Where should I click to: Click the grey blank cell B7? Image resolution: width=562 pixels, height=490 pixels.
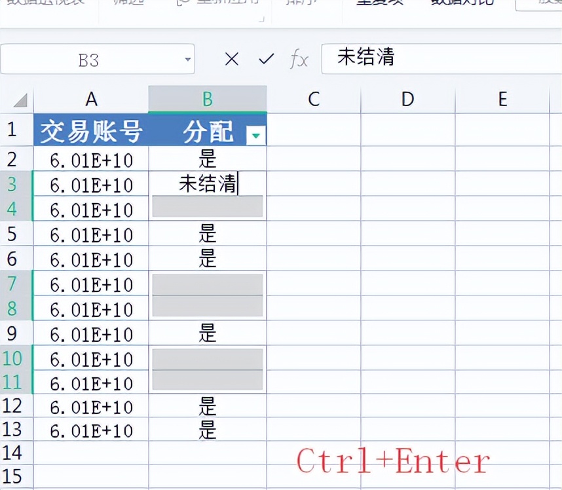coord(208,284)
